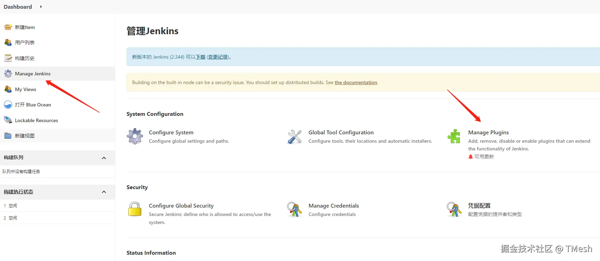The width and height of the screenshot is (600, 261).
Task: Click the Manage Plugins puzzle piece icon
Action: click(454, 136)
